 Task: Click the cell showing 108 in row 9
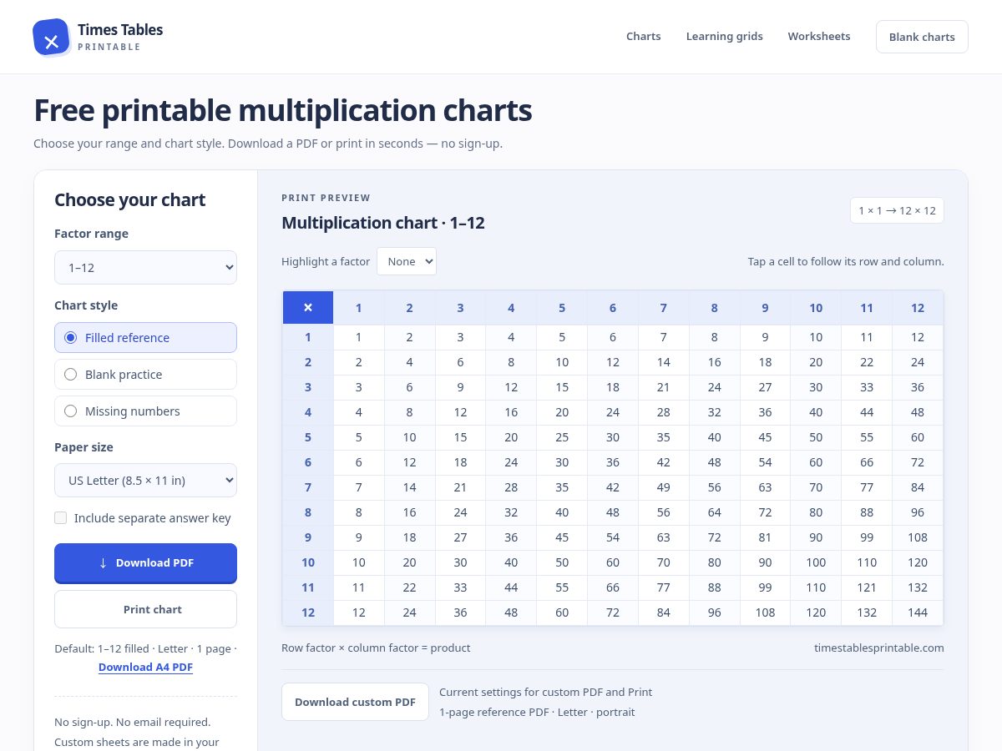point(918,537)
